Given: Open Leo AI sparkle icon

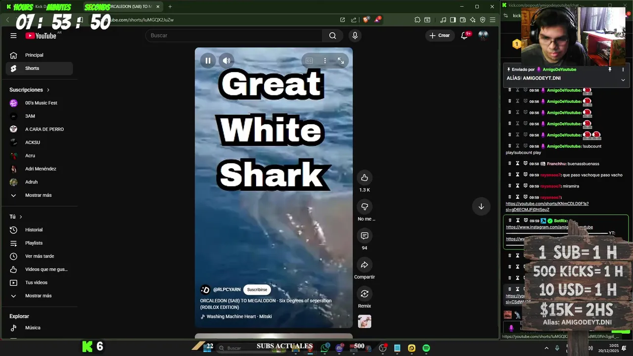Looking at the screenshot, I should click(x=473, y=20).
